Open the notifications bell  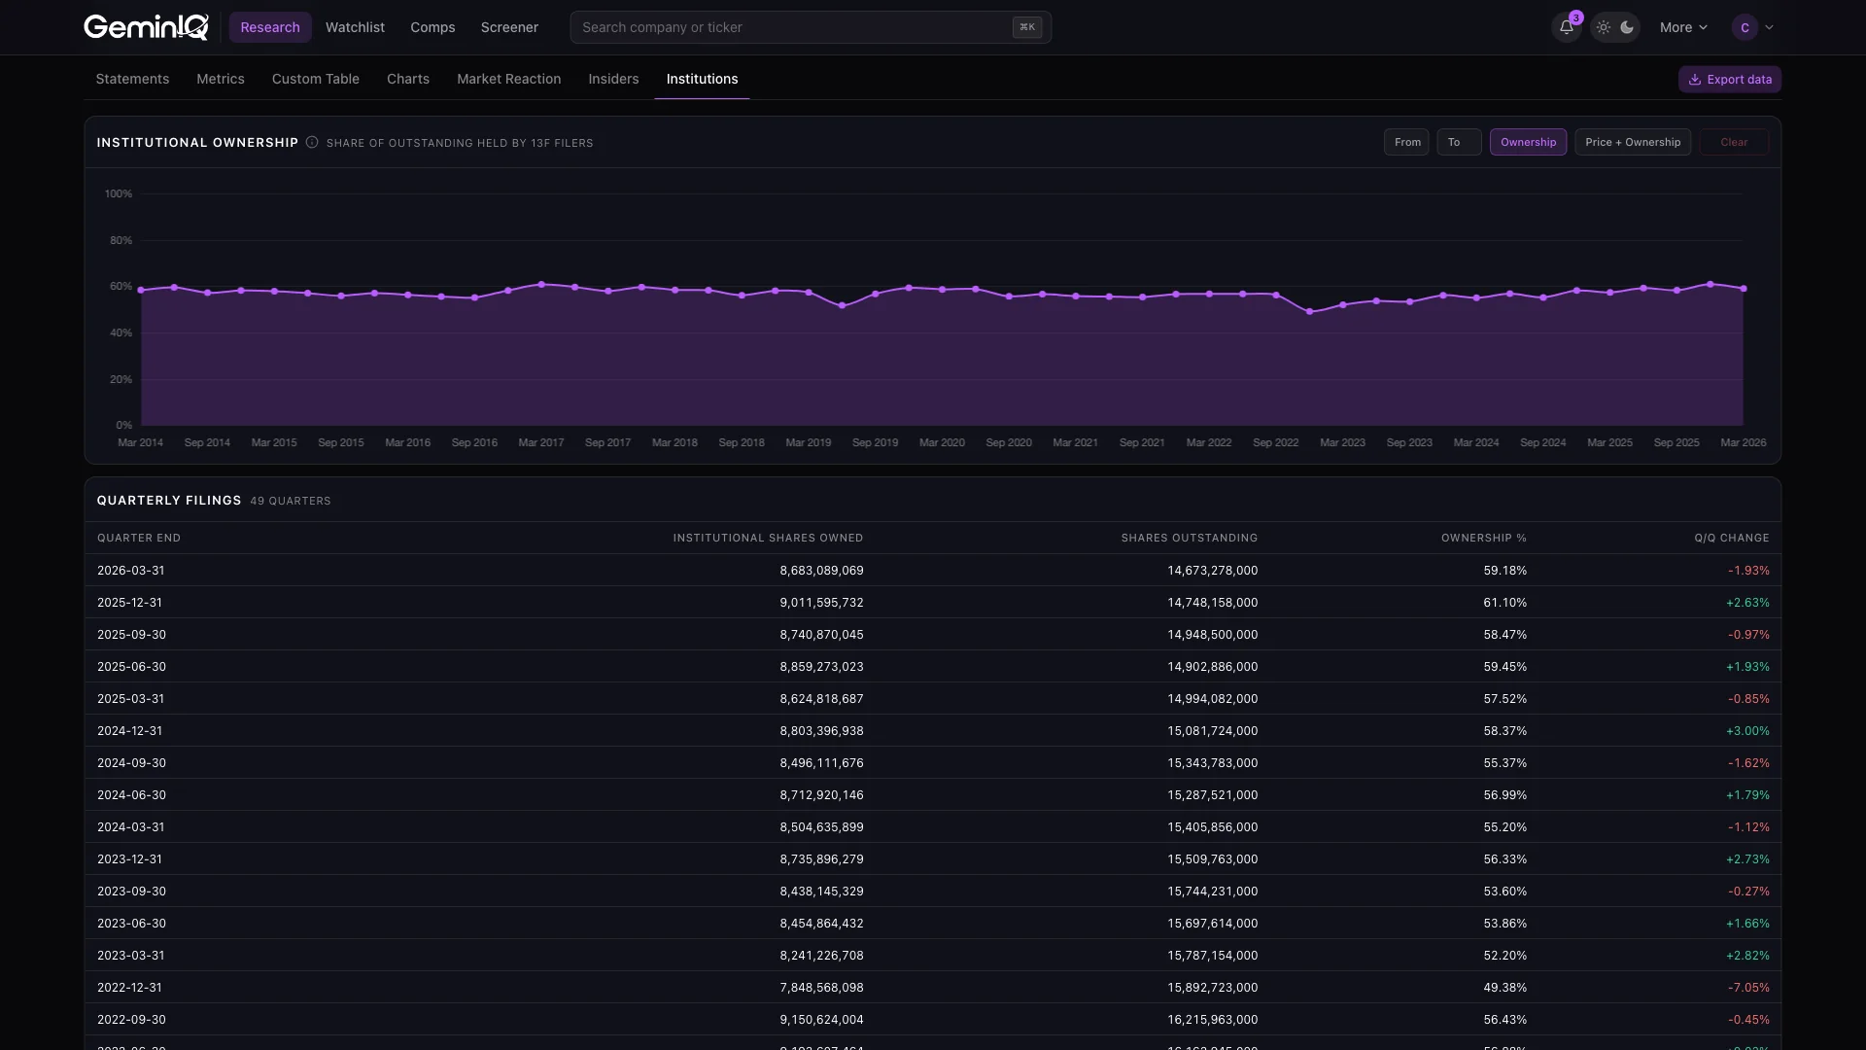coord(1567,27)
